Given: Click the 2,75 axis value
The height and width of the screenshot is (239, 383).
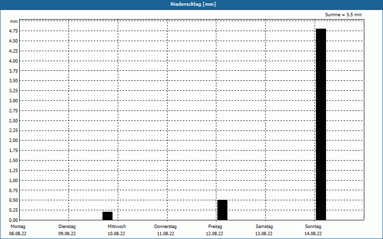Looking at the screenshot, I should (x=14, y=111).
